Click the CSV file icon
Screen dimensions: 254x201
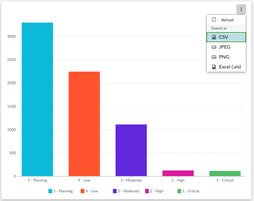pyautogui.click(x=214, y=37)
